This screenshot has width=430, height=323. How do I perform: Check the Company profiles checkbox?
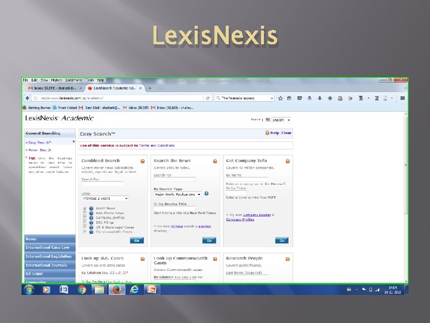(x=85, y=218)
